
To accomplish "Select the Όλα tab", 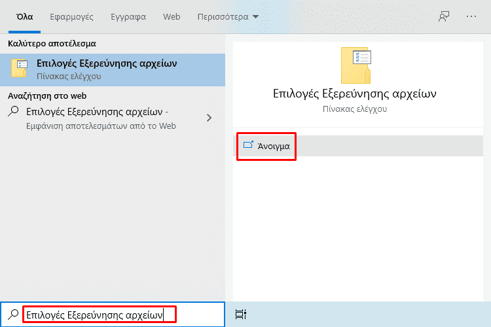I will point(24,16).
